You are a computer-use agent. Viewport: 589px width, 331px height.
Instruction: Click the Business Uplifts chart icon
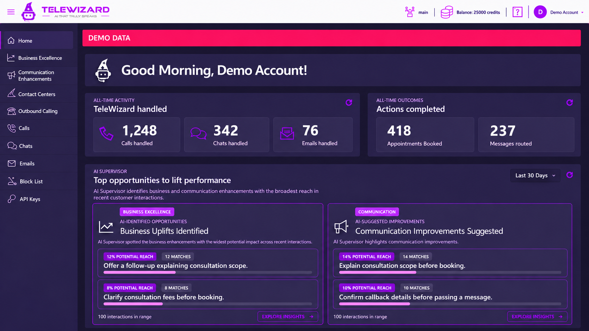106,227
